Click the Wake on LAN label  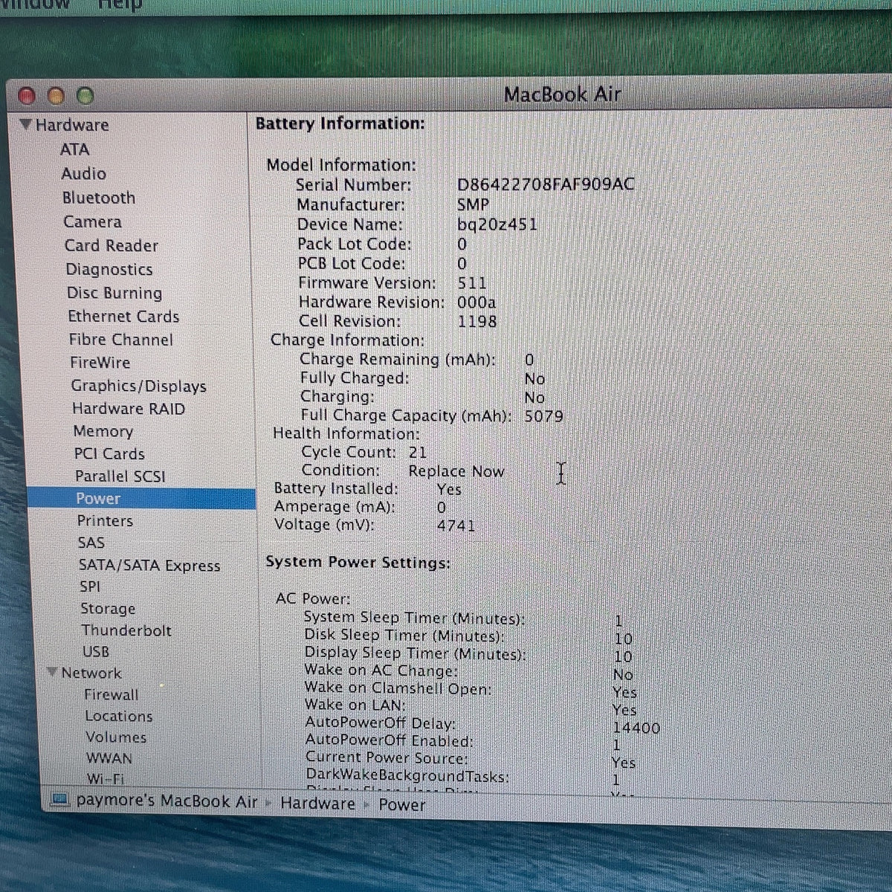pyautogui.click(x=355, y=705)
